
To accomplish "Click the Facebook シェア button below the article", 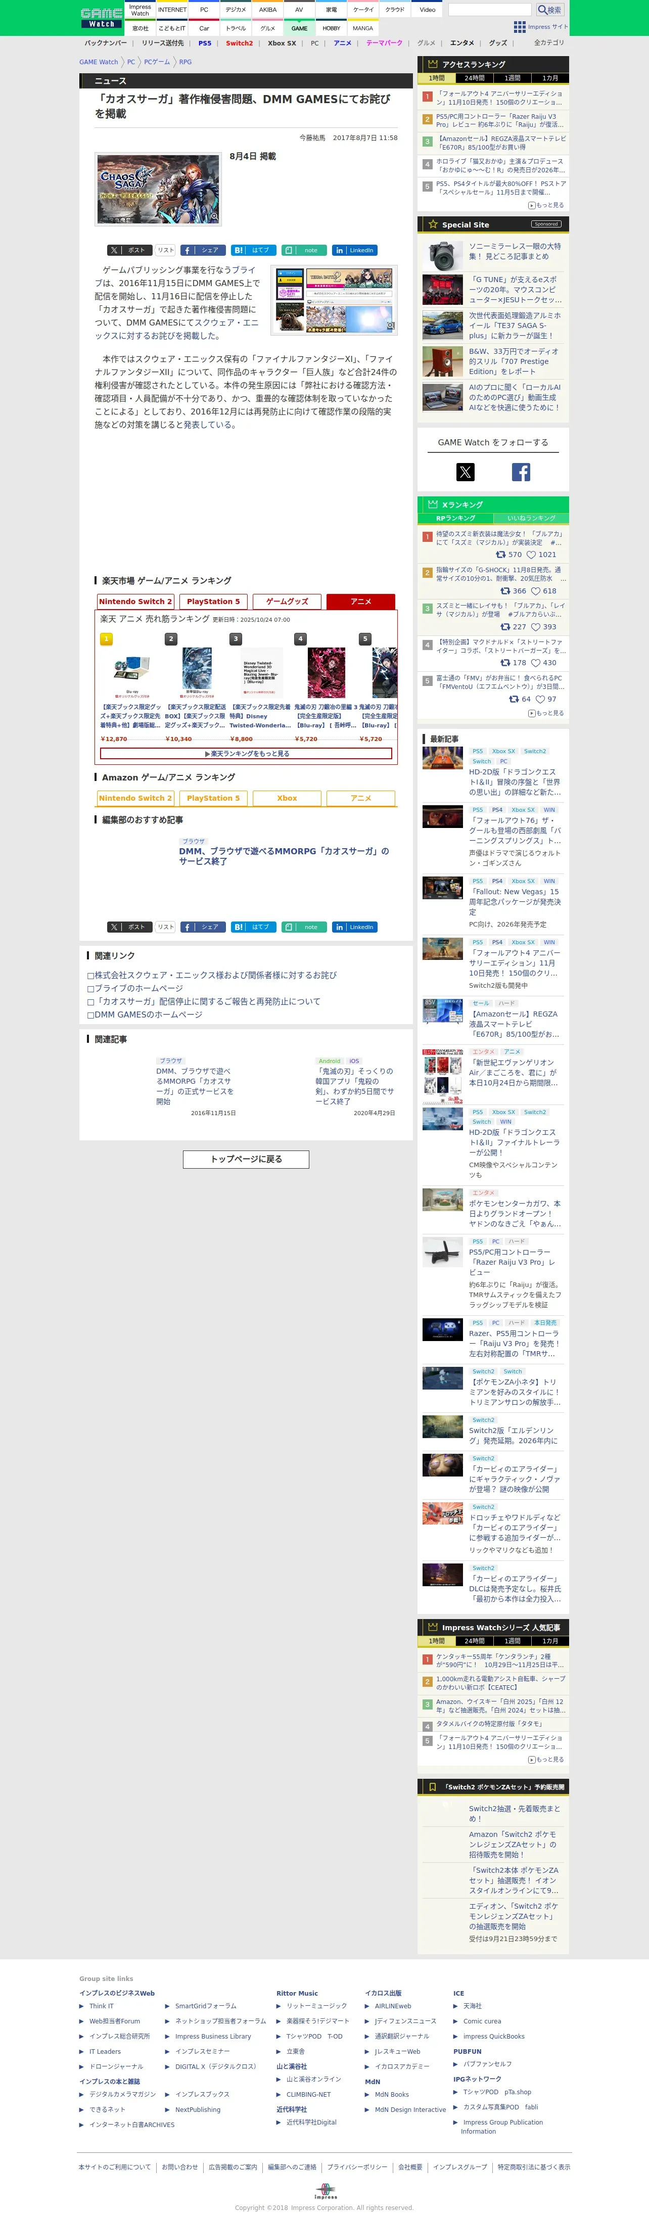I will [x=203, y=927].
